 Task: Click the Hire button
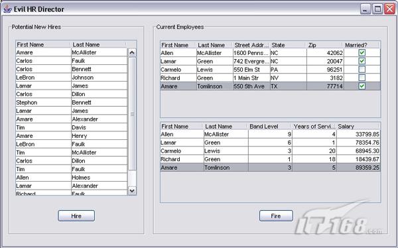(76, 216)
